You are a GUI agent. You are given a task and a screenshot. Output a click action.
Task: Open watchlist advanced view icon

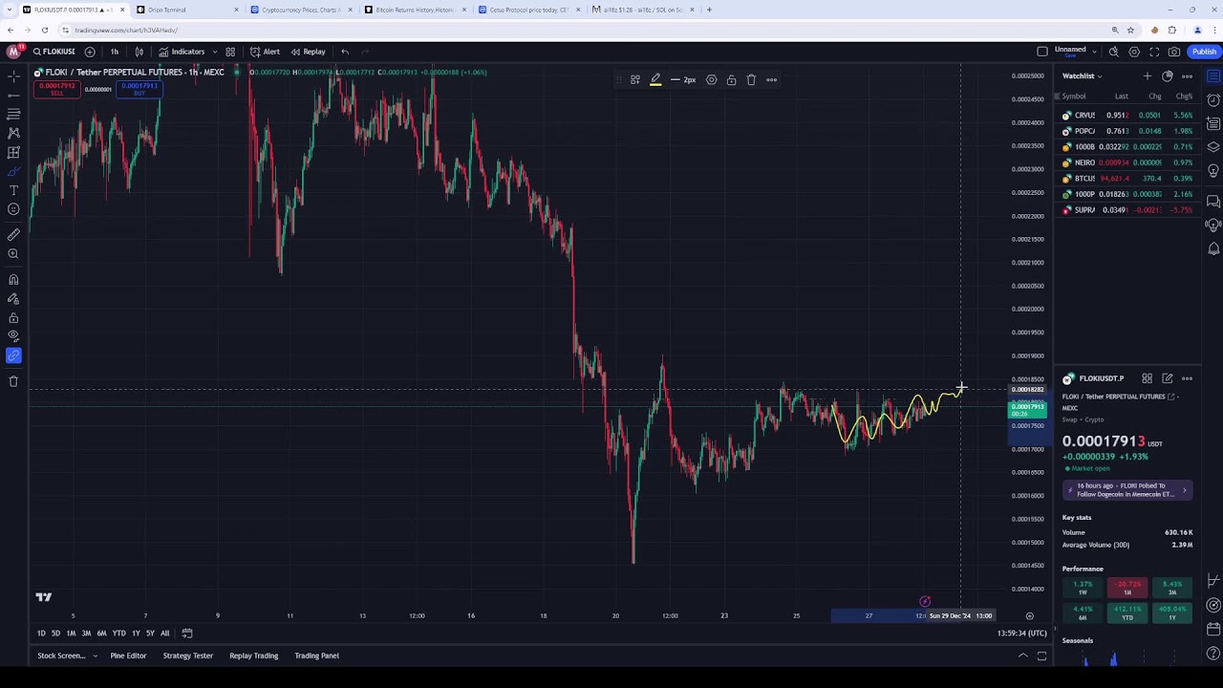coord(1167,76)
